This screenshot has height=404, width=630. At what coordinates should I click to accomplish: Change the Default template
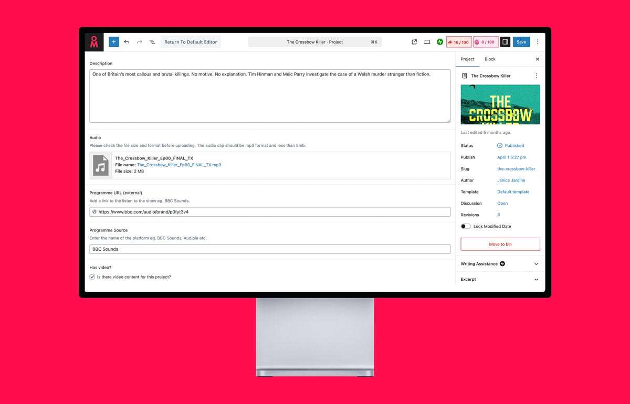[513, 192]
